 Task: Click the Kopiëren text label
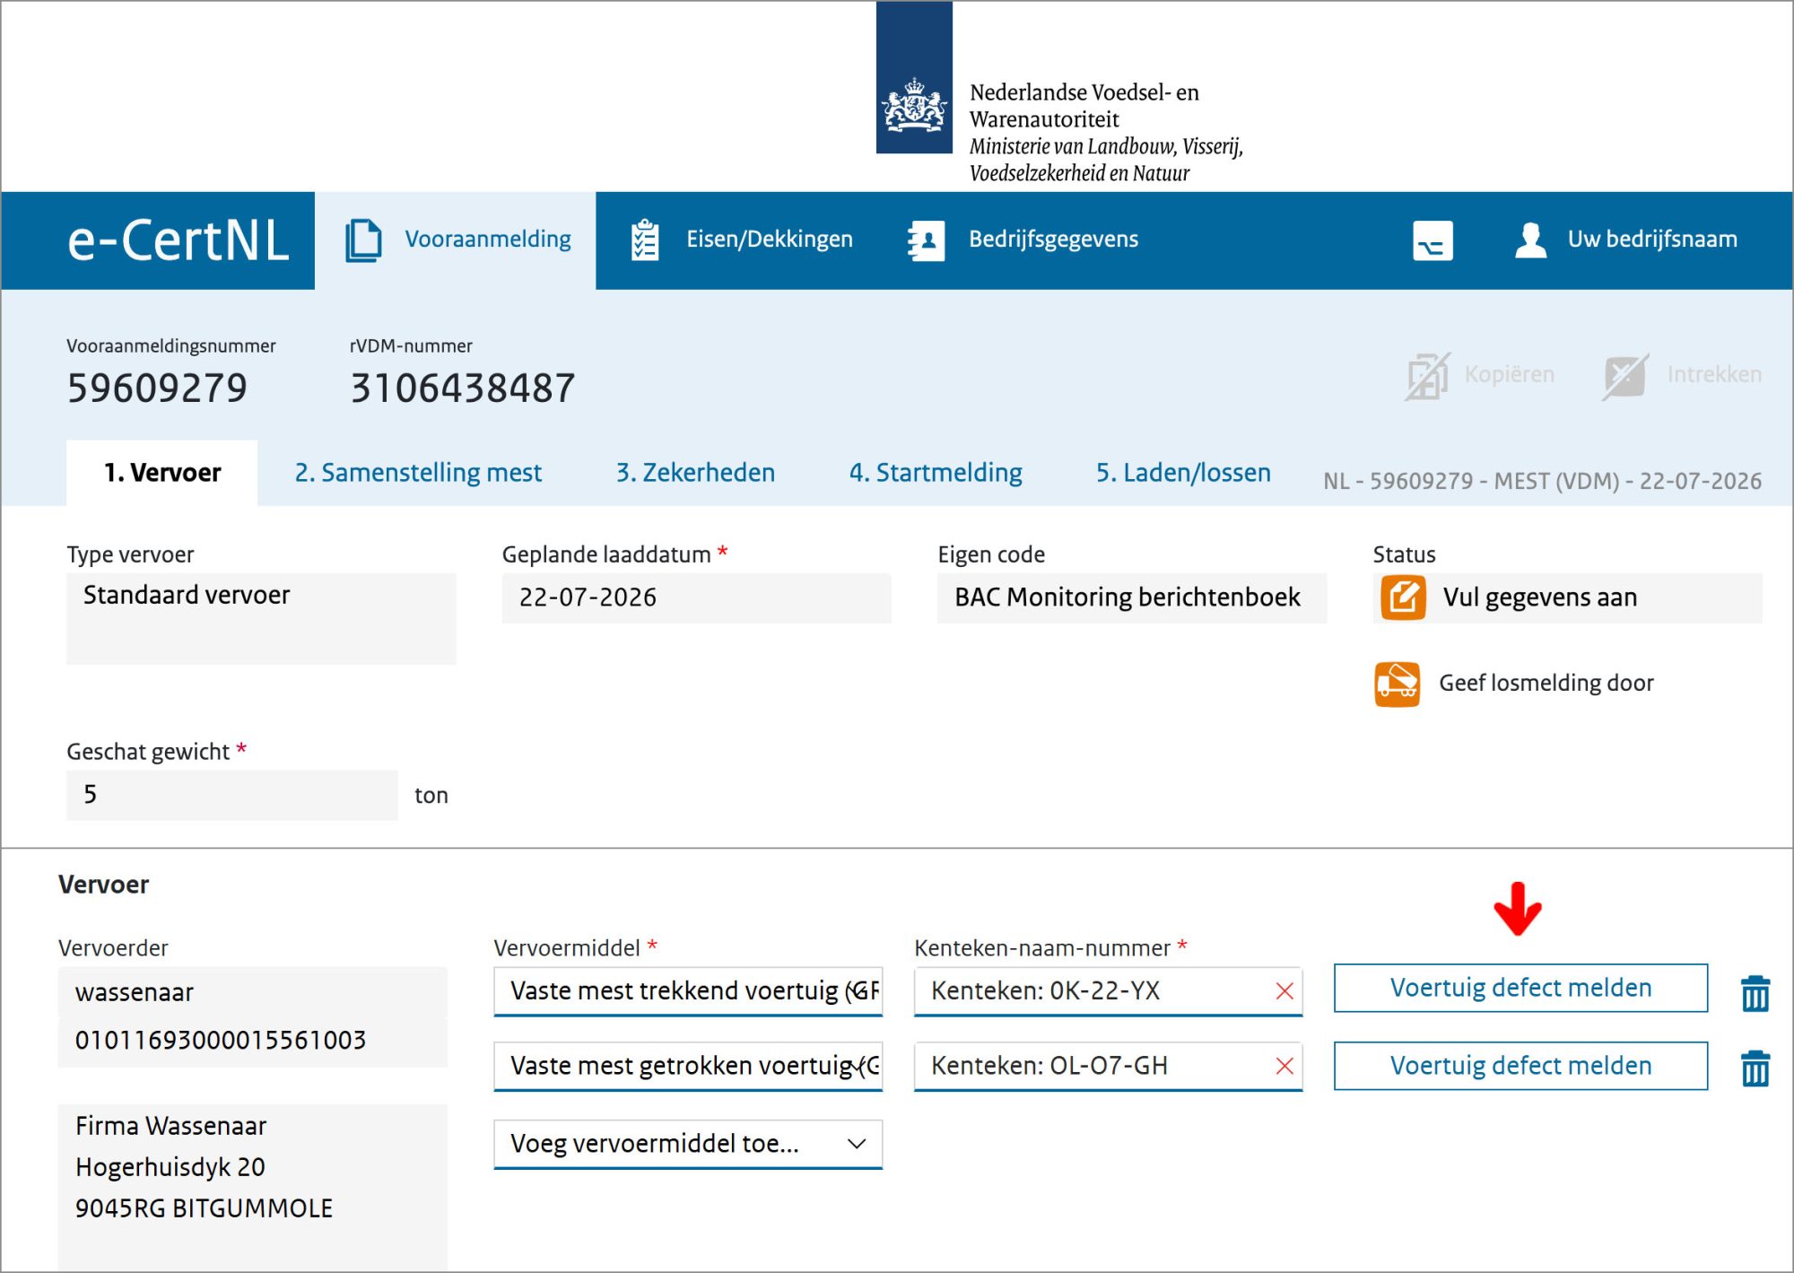1509,374
